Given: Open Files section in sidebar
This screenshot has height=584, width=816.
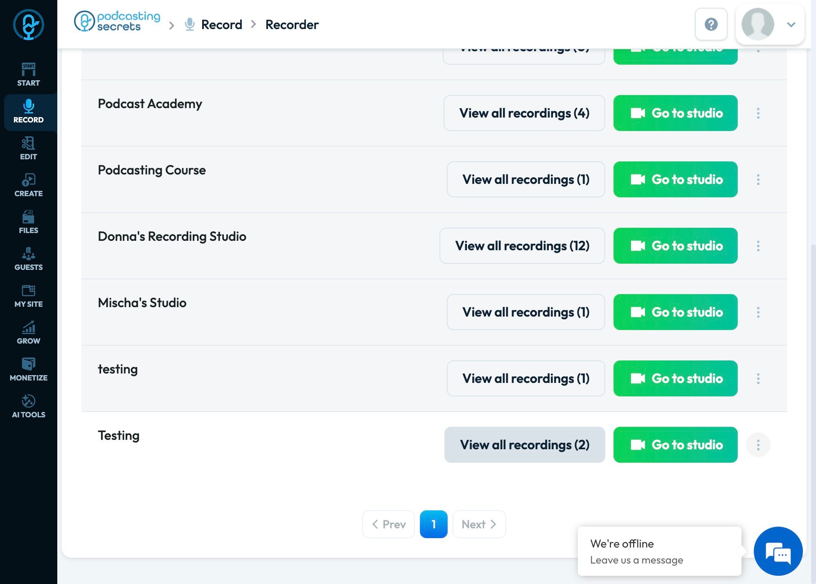Looking at the screenshot, I should tap(28, 222).
